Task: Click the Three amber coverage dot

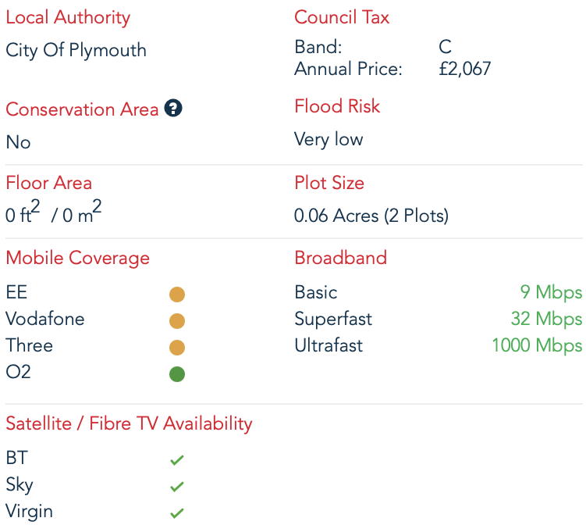Action: point(177,347)
